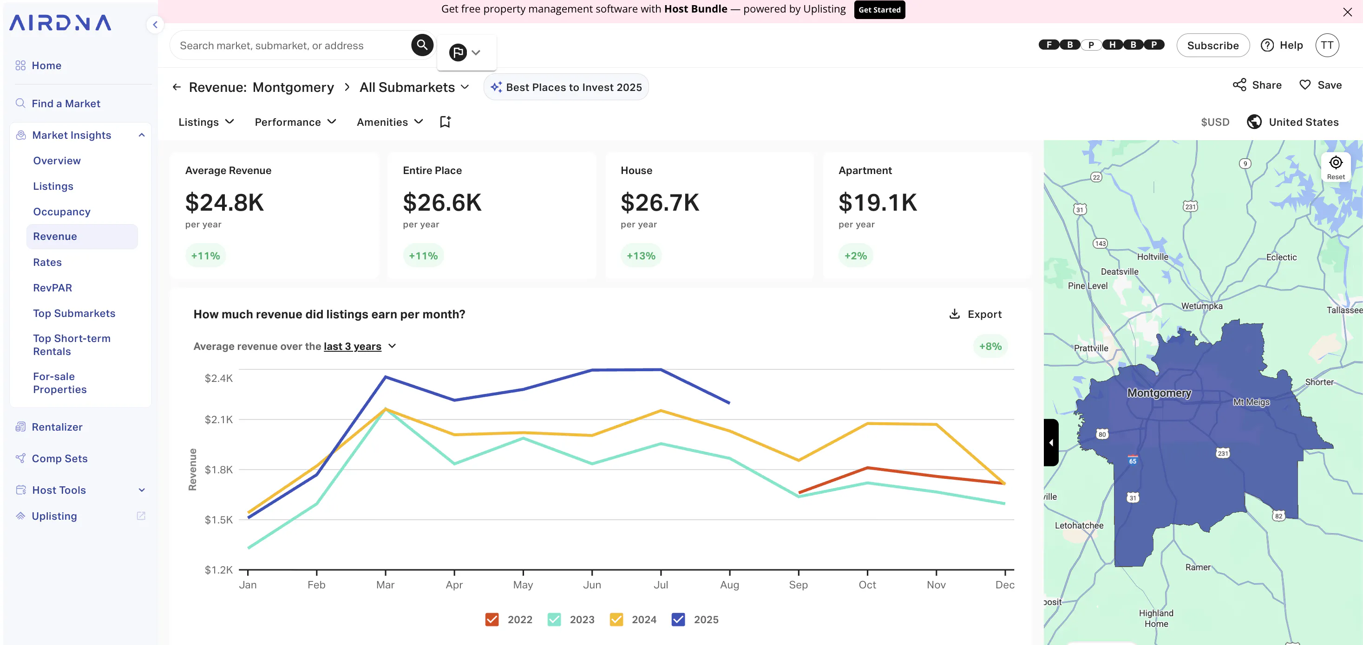This screenshot has height=645, width=1363.
Task: Click the Export download icon
Action: pos(954,314)
